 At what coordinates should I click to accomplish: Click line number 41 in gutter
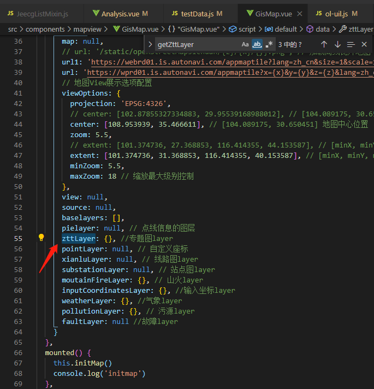(18, 93)
